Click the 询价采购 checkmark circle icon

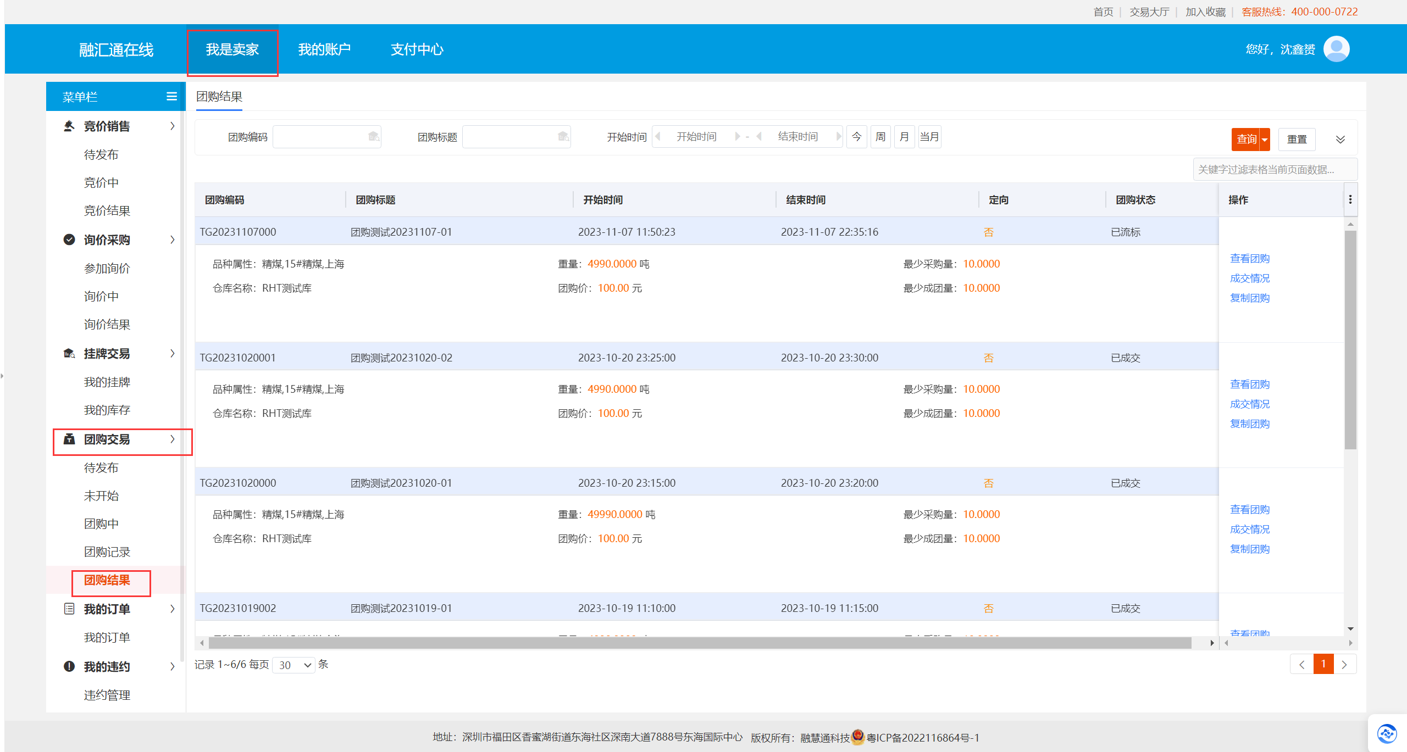coord(69,240)
